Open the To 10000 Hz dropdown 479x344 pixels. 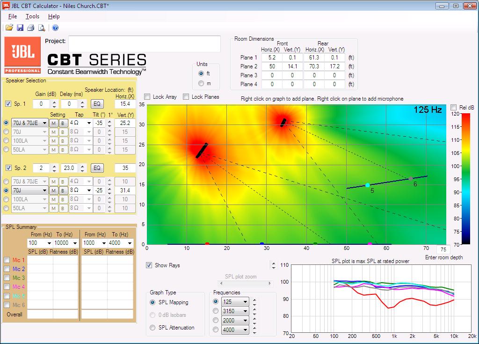point(65,243)
